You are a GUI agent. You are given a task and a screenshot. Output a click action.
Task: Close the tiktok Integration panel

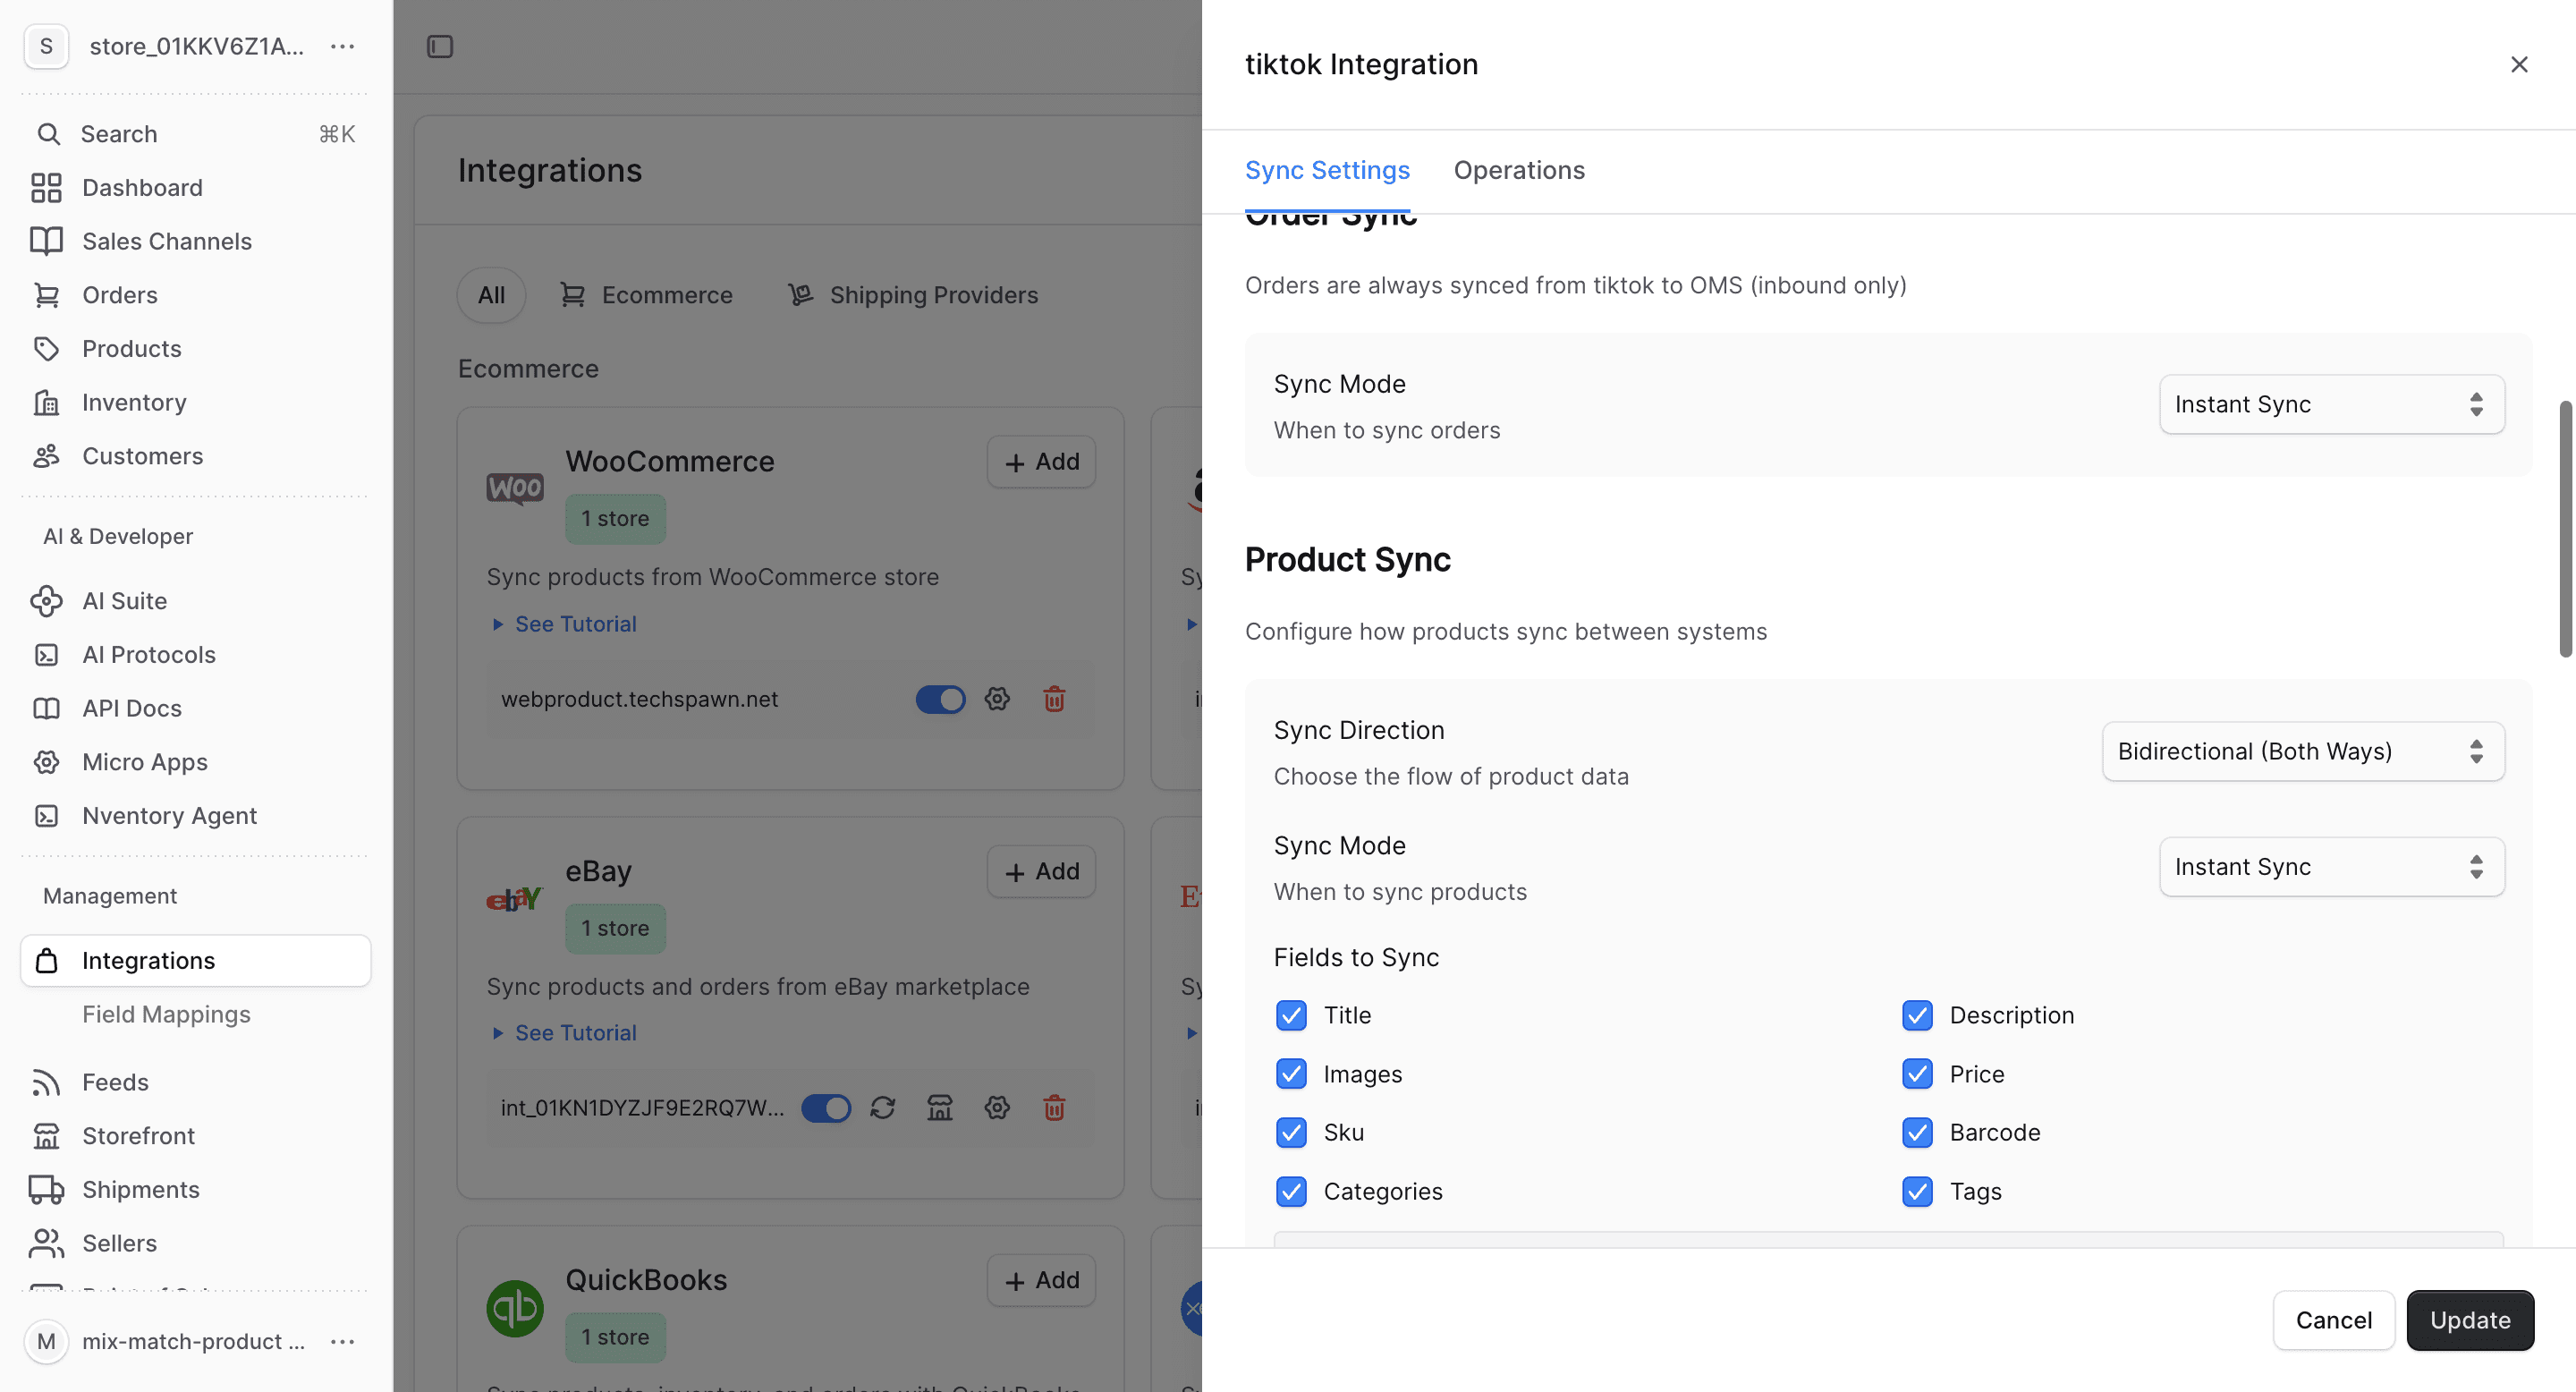[x=2519, y=65]
